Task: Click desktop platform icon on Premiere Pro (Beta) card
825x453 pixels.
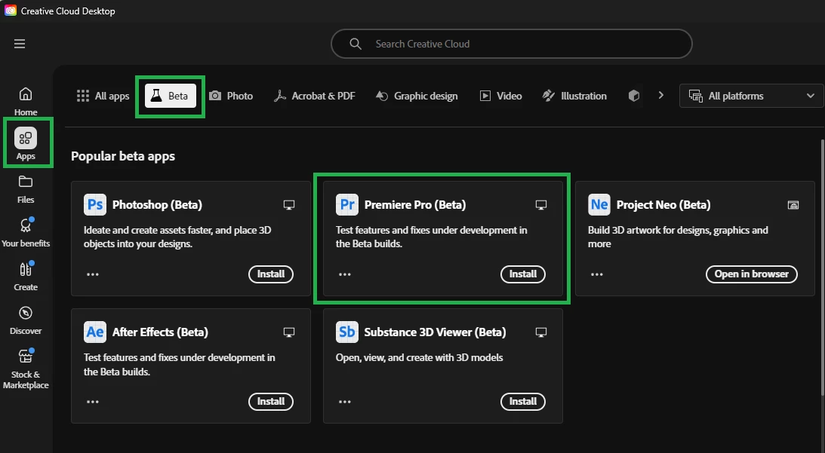Action: (541, 205)
